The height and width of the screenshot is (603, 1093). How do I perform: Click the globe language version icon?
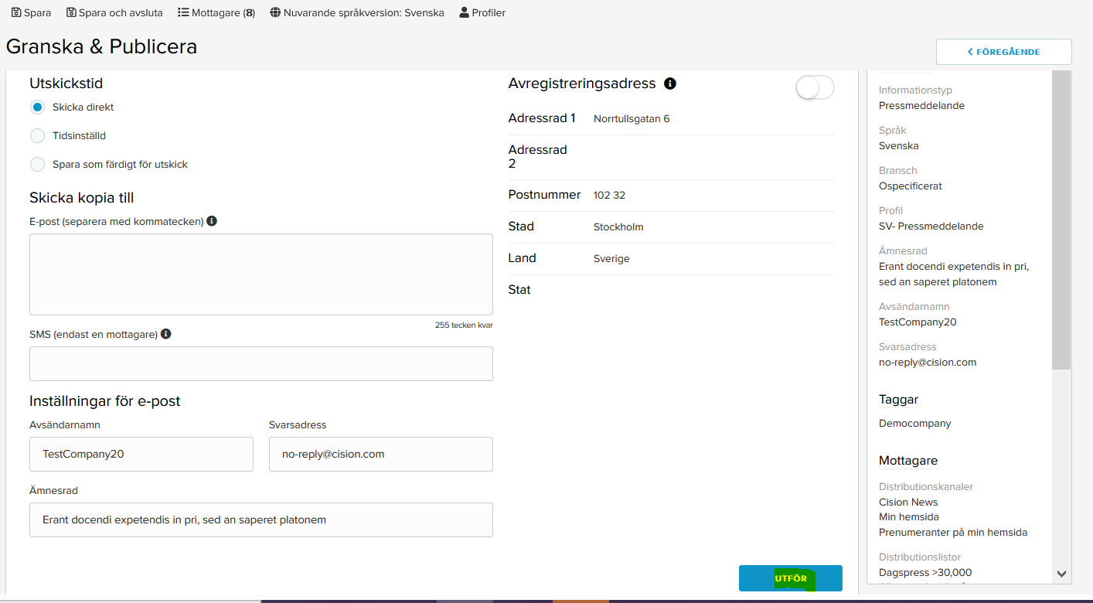[x=275, y=12]
